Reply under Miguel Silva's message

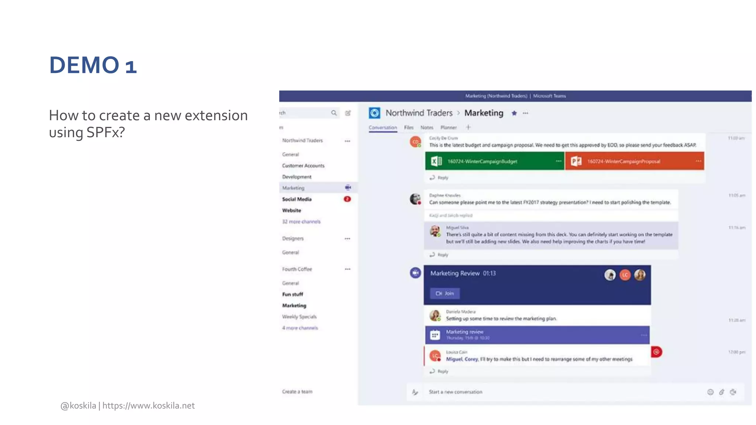click(x=439, y=255)
